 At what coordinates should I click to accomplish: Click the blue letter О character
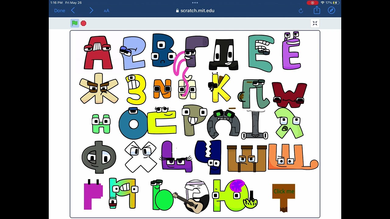tap(133, 123)
